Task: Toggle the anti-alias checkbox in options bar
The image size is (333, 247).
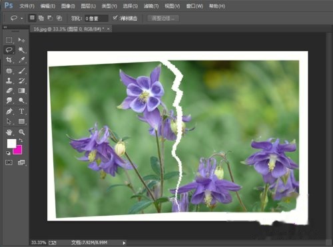Action: (x=115, y=18)
